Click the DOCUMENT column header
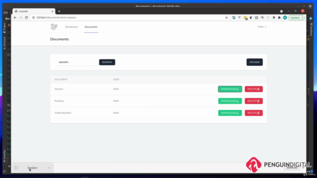This screenshot has height=178, width=317. (x=61, y=79)
